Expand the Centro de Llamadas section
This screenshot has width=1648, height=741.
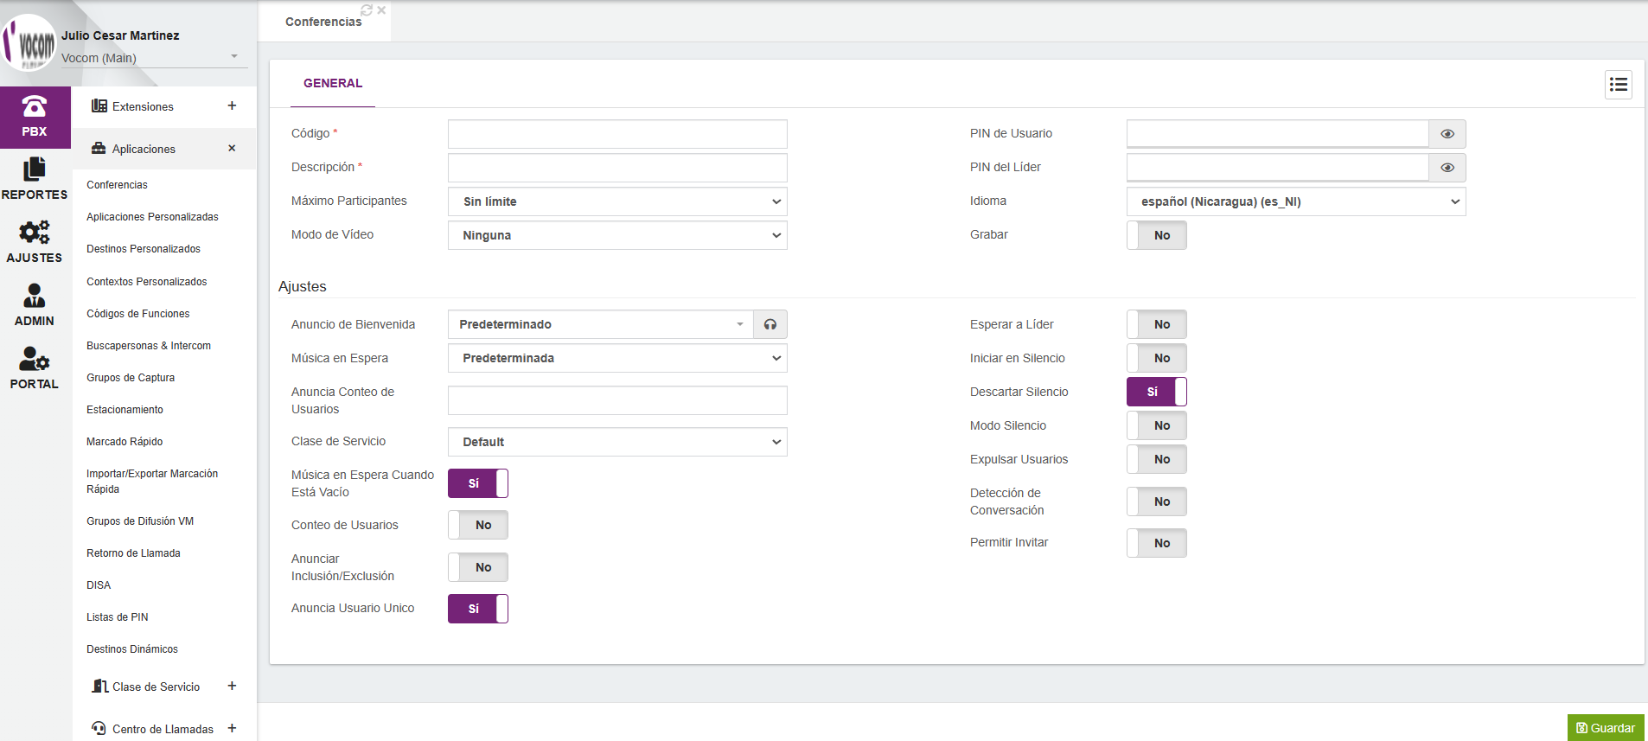click(x=164, y=728)
